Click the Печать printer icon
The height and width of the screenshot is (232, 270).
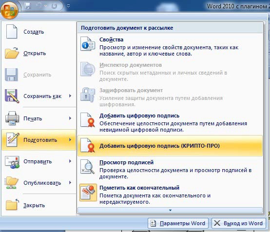click(x=12, y=118)
